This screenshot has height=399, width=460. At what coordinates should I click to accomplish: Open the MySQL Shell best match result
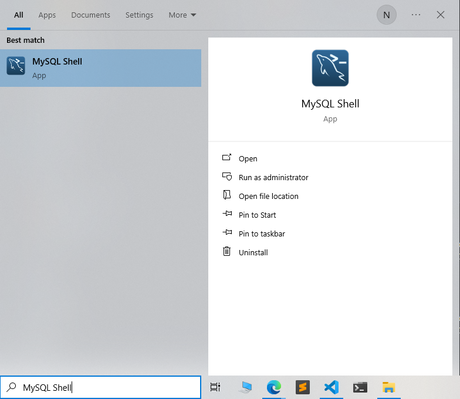[101, 68]
